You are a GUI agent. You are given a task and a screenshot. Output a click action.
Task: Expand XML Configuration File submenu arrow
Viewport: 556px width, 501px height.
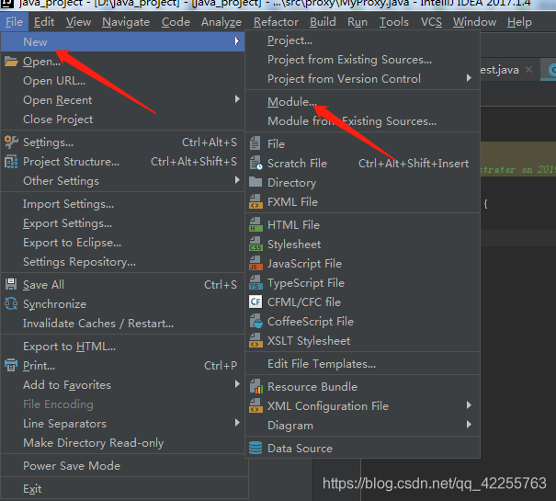(x=469, y=404)
